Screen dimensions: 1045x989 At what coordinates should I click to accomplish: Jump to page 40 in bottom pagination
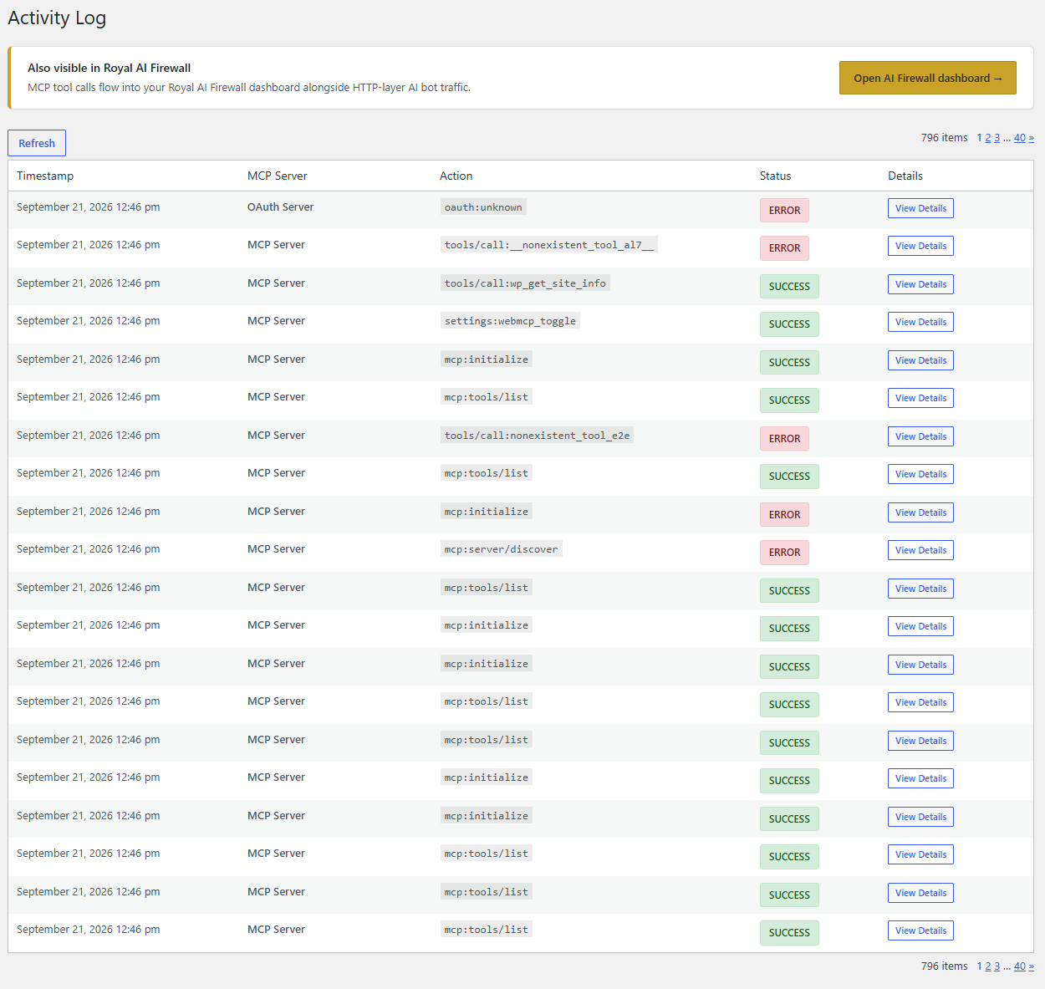click(x=1020, y=966)
